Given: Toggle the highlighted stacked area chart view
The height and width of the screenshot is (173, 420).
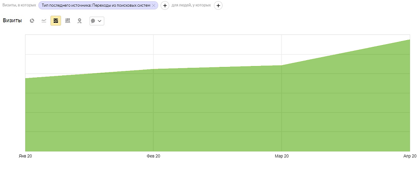Looking at the screenshot, I should tap(56, 21).
